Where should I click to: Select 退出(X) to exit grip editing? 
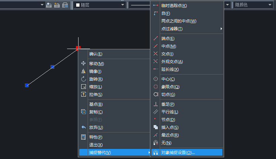pyautogui.click(x=96, y=145)
